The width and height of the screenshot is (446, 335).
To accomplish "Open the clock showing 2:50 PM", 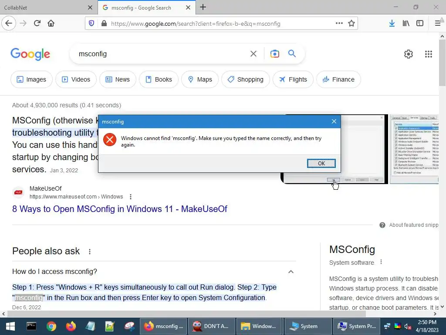I will tap(427, 326).
